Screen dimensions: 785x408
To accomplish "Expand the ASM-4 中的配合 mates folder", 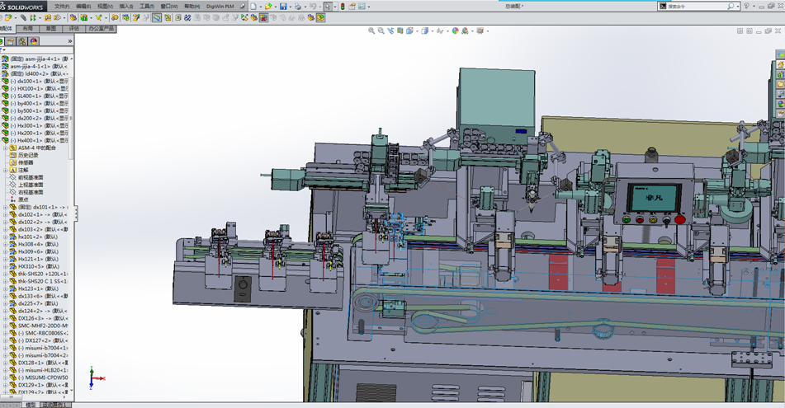I will pos(5,148).
